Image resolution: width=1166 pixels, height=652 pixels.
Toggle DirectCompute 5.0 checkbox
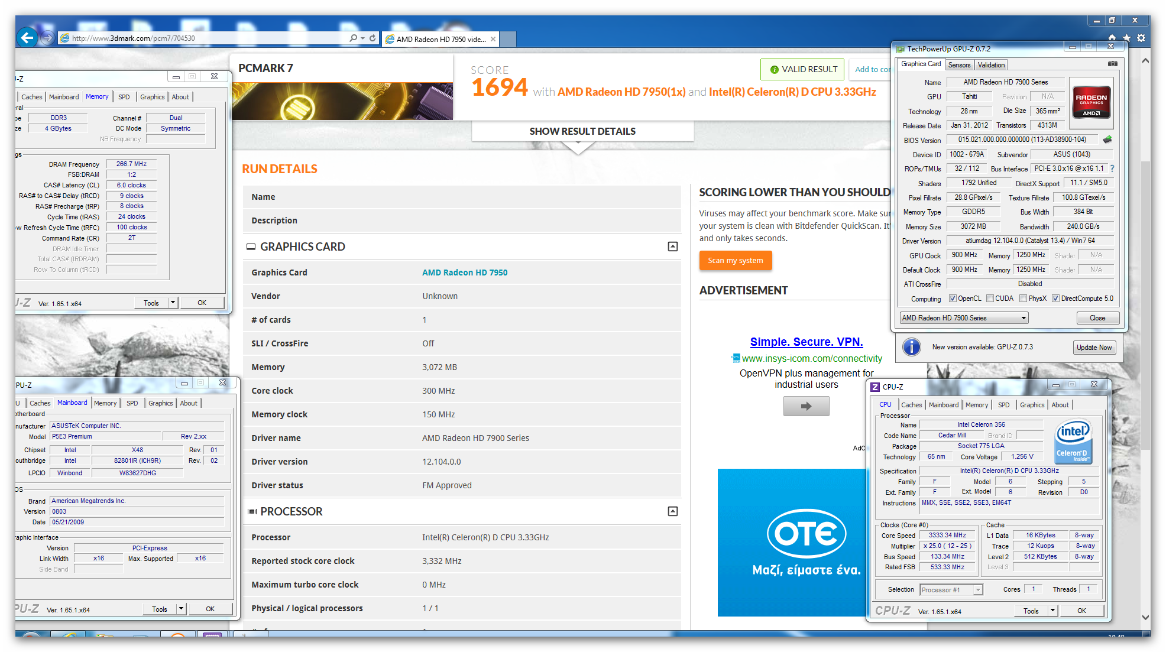(x=1055, y=299)
